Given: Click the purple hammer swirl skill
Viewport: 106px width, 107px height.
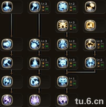Looking at the screenshot, I should click(7, 100).
